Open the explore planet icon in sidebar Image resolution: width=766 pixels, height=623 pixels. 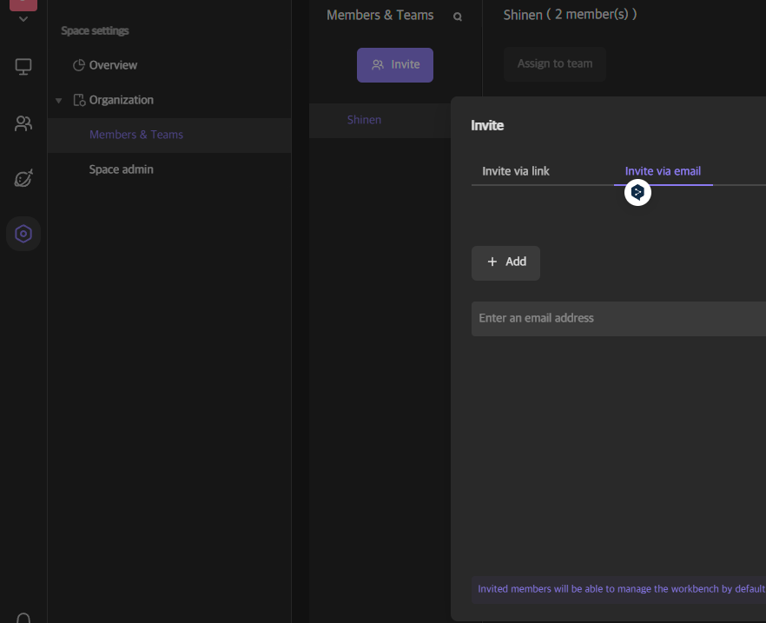23,178
